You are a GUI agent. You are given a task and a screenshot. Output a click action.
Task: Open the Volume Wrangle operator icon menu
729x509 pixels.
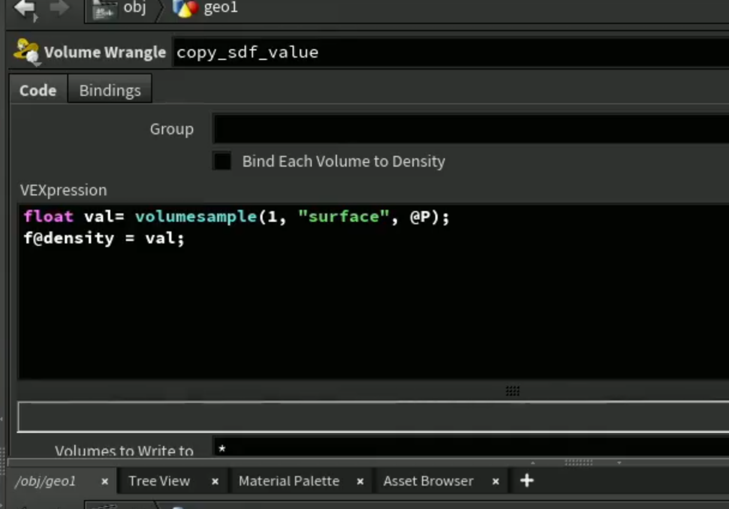pyautogui.click(x=26, y=52)
